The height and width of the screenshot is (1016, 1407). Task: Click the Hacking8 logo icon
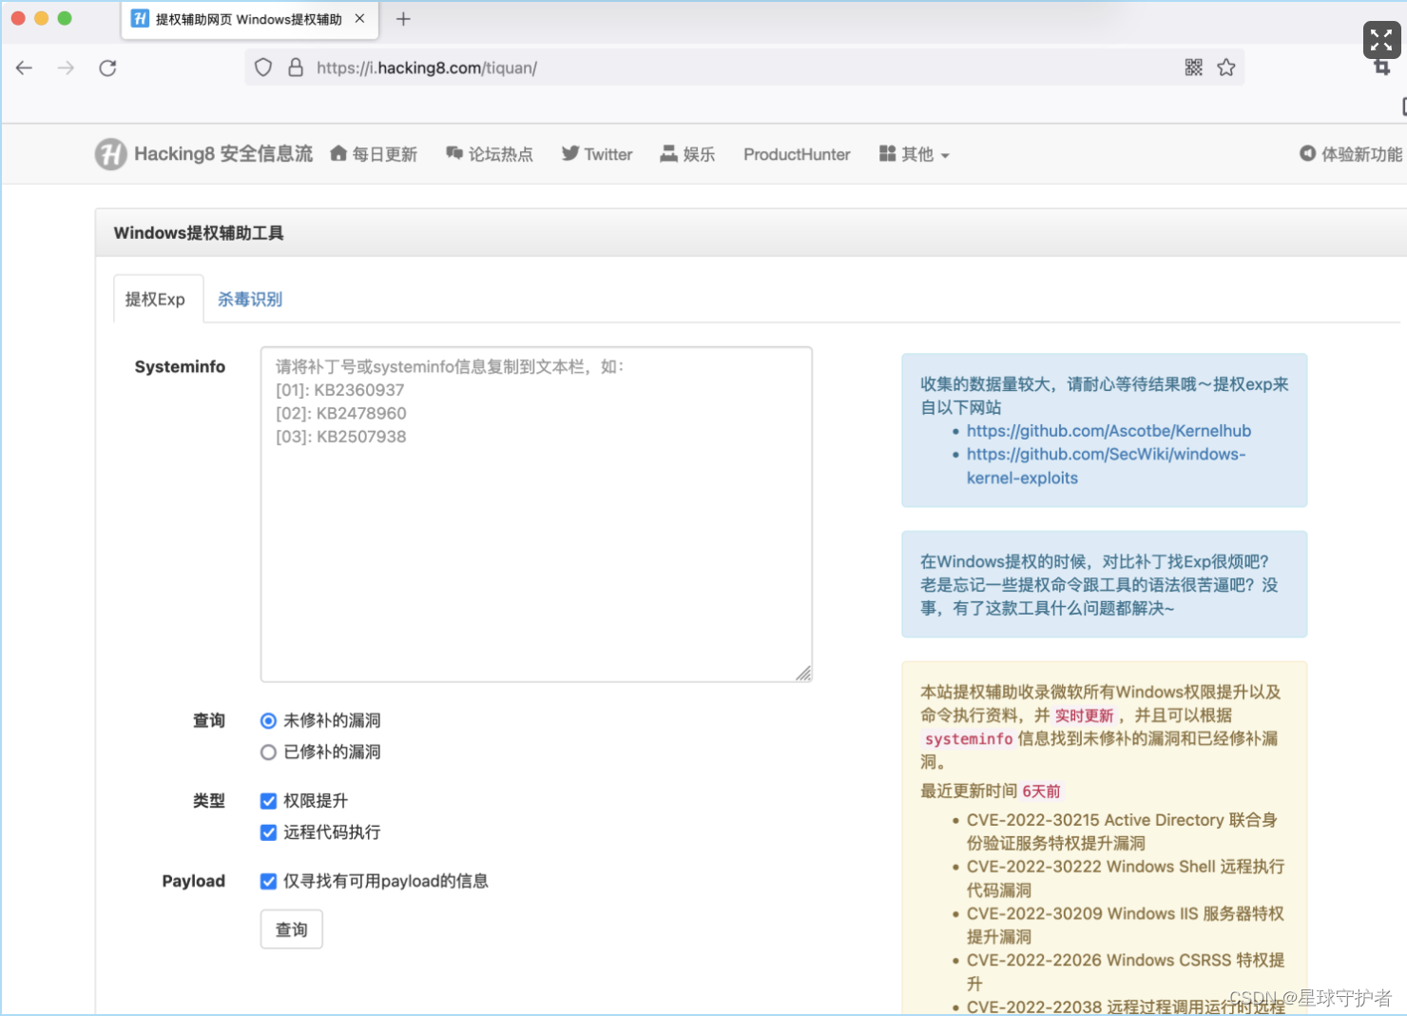110,153
